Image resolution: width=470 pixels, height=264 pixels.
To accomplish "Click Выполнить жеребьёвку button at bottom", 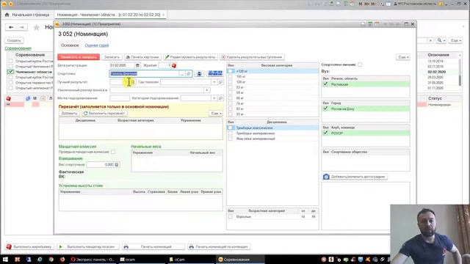I will 29,246.
